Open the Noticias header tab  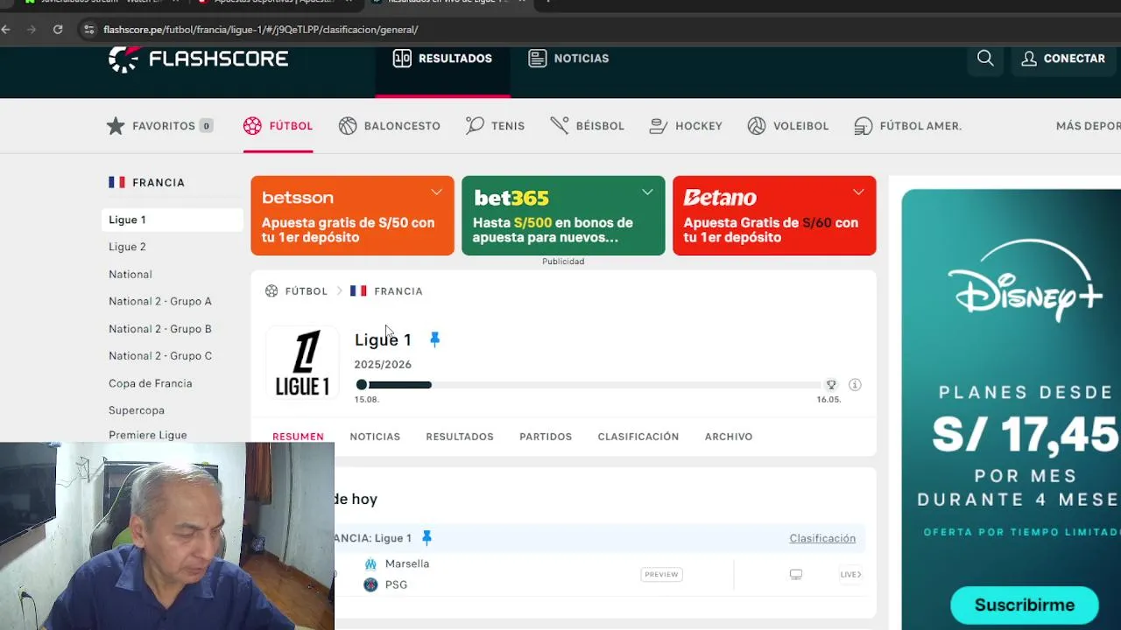tap(568, 59)
